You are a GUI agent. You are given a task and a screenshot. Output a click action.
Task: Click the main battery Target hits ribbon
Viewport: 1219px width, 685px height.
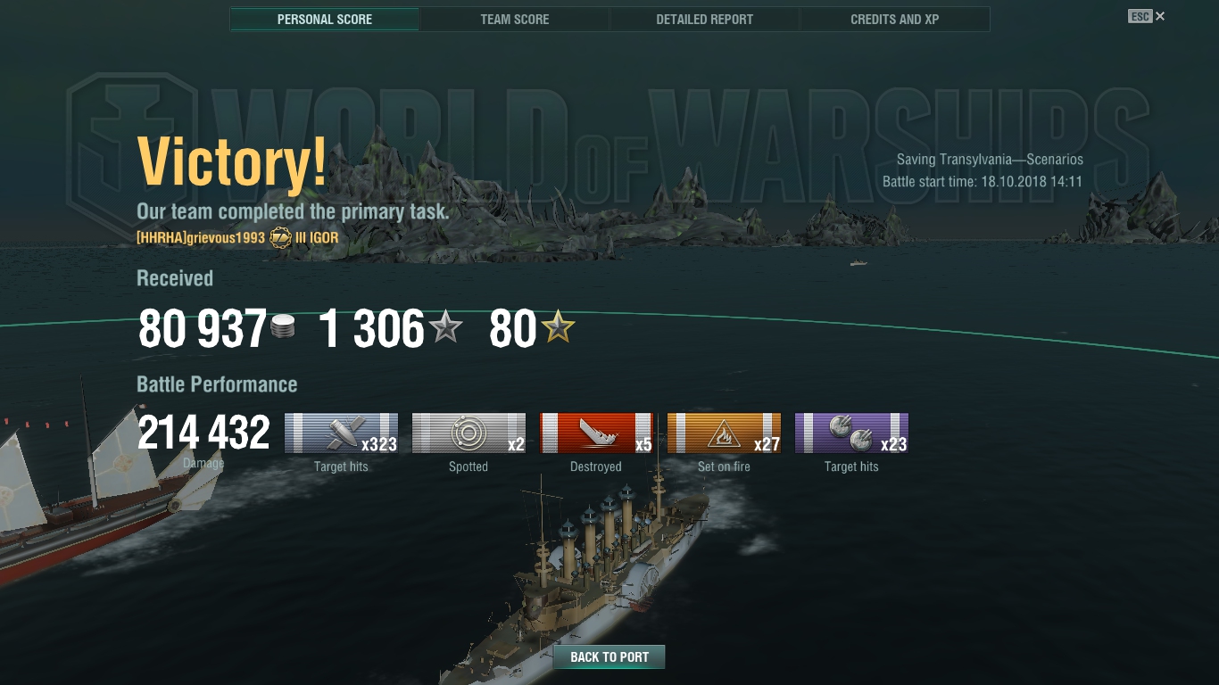coord(341,433)
